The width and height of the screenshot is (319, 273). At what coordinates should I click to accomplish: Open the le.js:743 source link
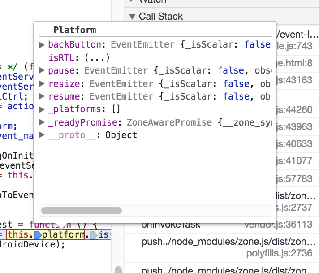(294, 46)
